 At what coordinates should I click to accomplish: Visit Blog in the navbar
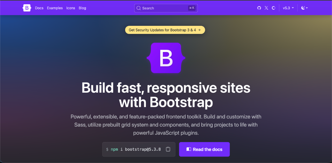pos(82,8)
